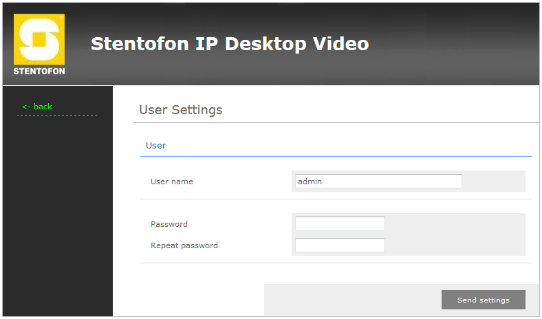
Task: Open the User section tab
Action: click(x=155, y=146)
